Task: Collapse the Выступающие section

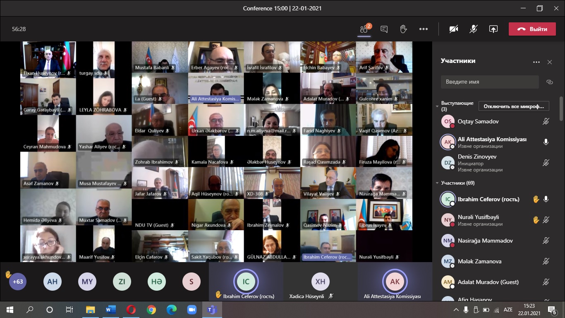Action: click(437, 106)
